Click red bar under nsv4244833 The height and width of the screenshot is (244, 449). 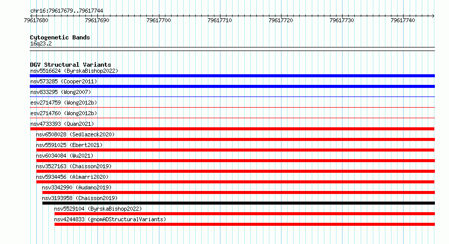tap(245, 224)
